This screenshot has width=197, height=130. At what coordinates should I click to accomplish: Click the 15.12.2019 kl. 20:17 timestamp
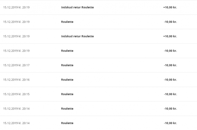point(16,65)
